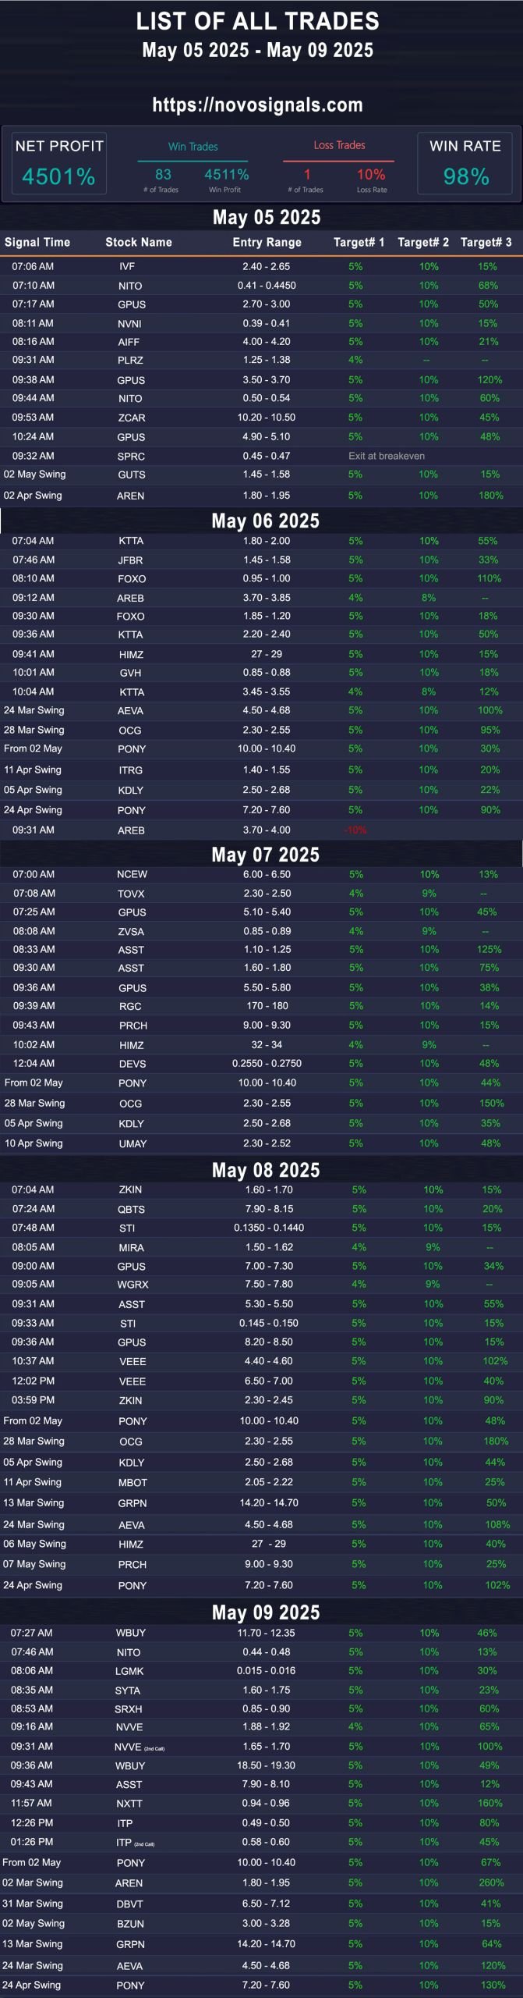Click the 260% target for AREN swing
523x1998 pixels.
pyautogui.click(x=491, y=1882)
